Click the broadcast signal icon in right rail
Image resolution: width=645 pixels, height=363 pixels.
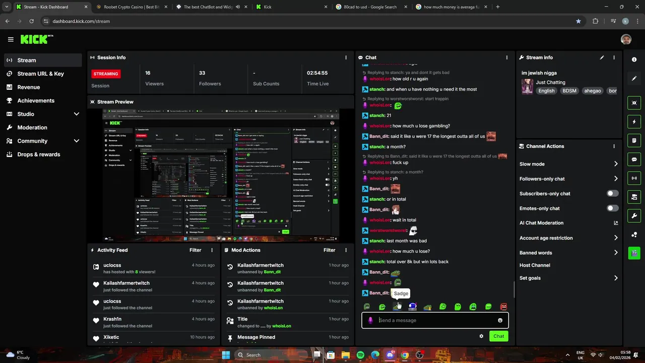(634, 178)
